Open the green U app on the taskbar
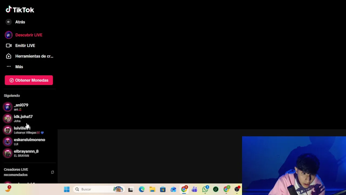The height and width of the screenshot is (195, 346). (x=216, y=189)
